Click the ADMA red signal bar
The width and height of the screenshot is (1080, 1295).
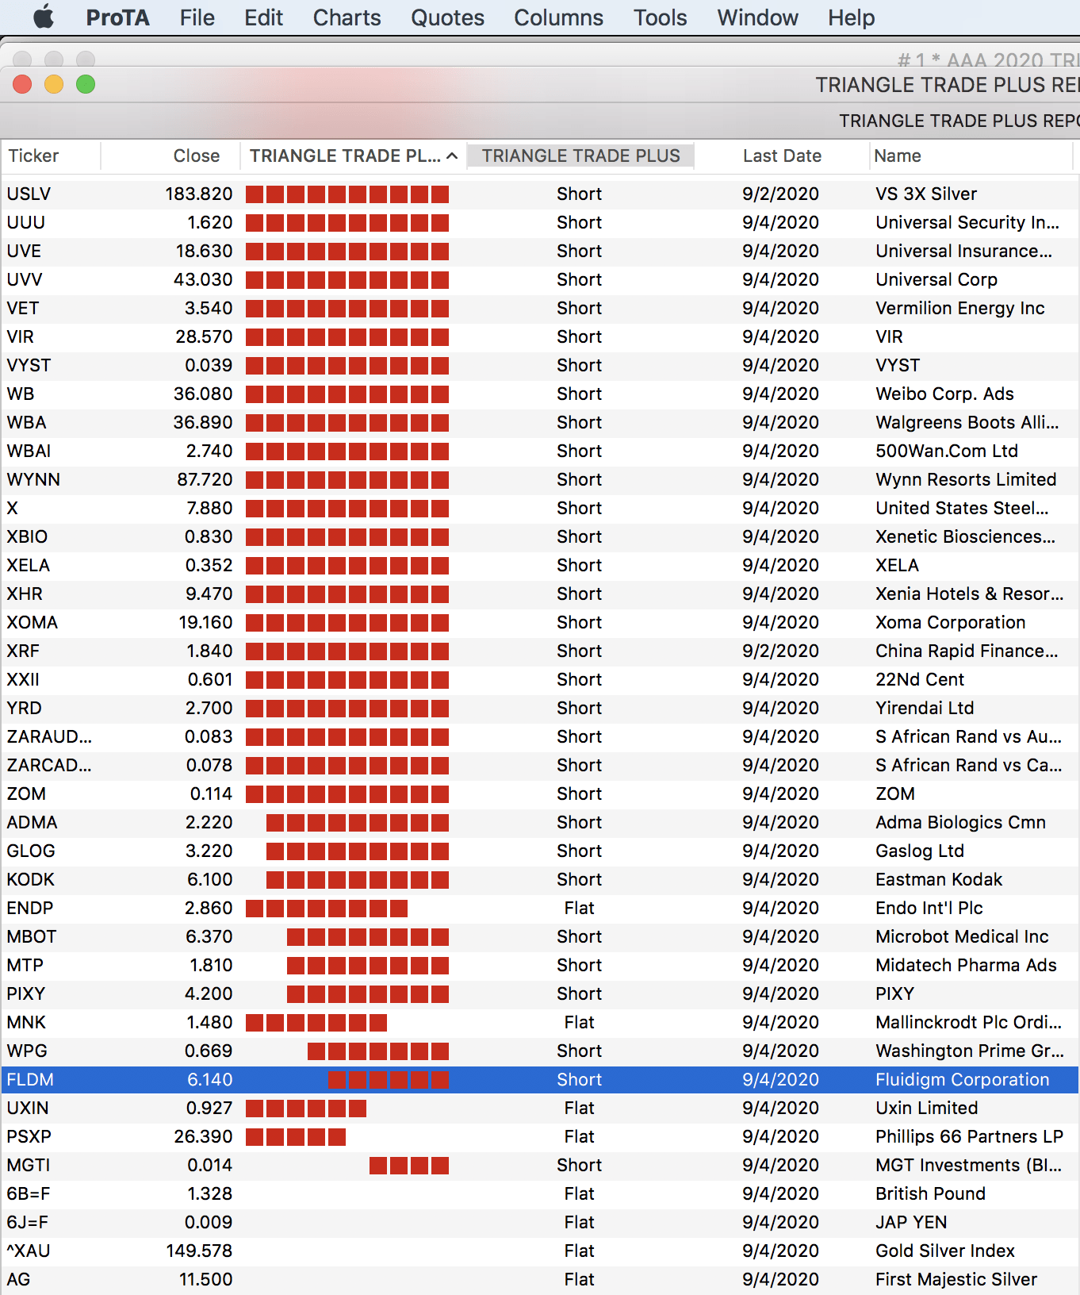(358, 822)
